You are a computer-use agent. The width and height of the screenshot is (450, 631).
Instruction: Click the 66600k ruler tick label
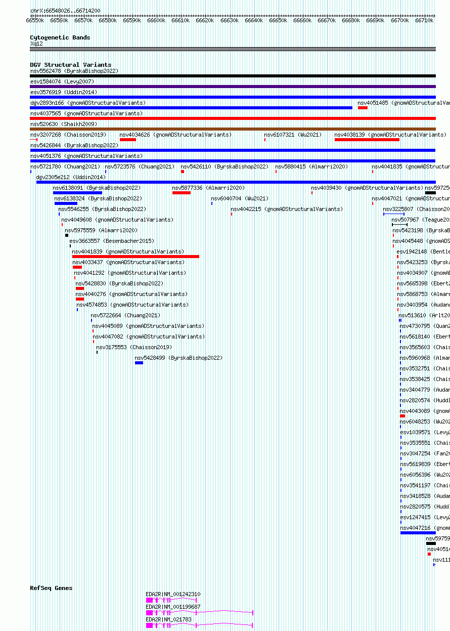tap(156, 20)
